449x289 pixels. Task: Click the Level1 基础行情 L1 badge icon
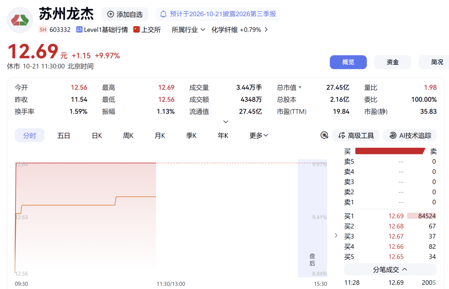(x=79, y=29)
